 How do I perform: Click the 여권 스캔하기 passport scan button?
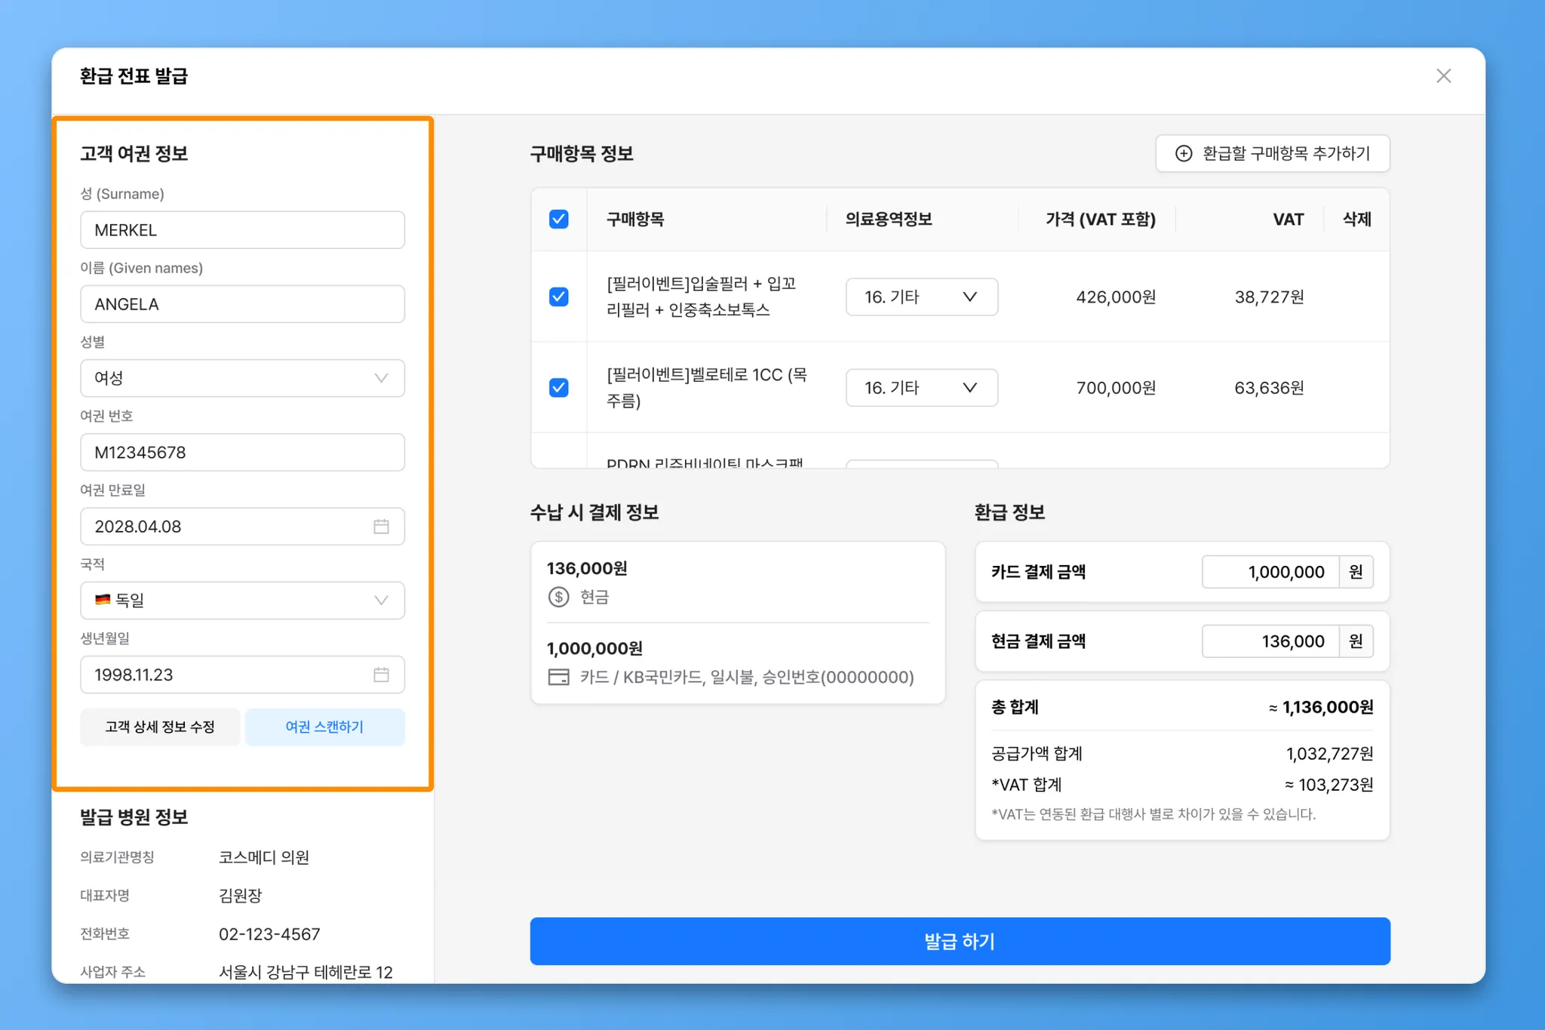pos(324,727)
